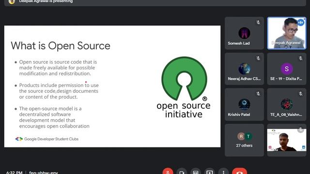The image size is (310, 174).
Task: Click the 'Neeraj Adhav CS...' name label
Action: tap(244, 79)
